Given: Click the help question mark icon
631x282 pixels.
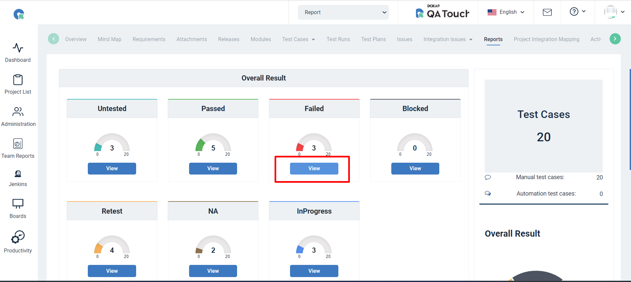Looking at the screenshot, I should (x=574, y=12).
